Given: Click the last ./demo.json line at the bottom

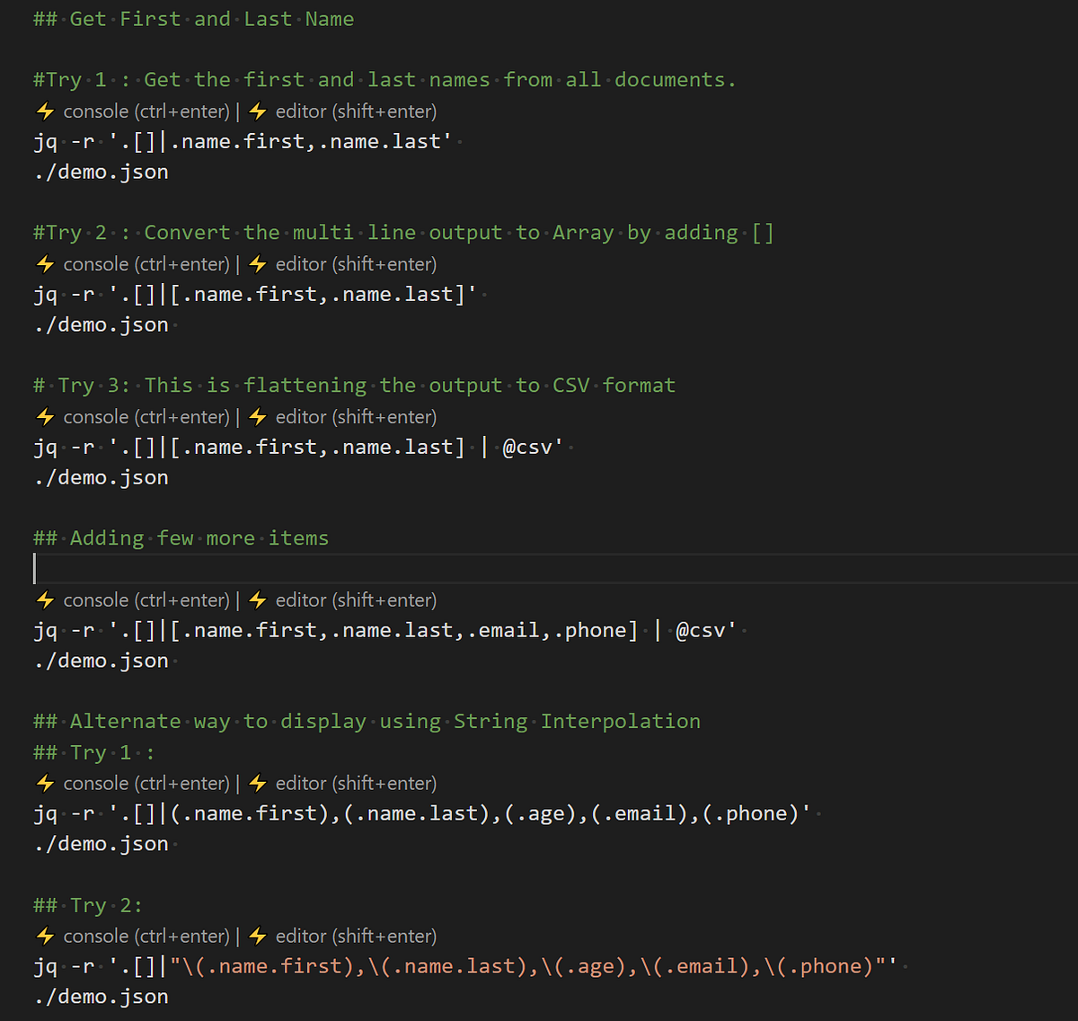Looking at the screenshot, I should tap(102, 997).
